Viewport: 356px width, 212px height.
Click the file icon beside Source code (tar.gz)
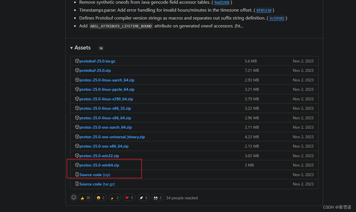pos(77,184)
